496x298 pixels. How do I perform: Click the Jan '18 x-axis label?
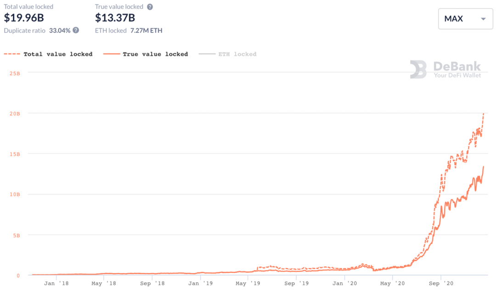tap(56, 284)
